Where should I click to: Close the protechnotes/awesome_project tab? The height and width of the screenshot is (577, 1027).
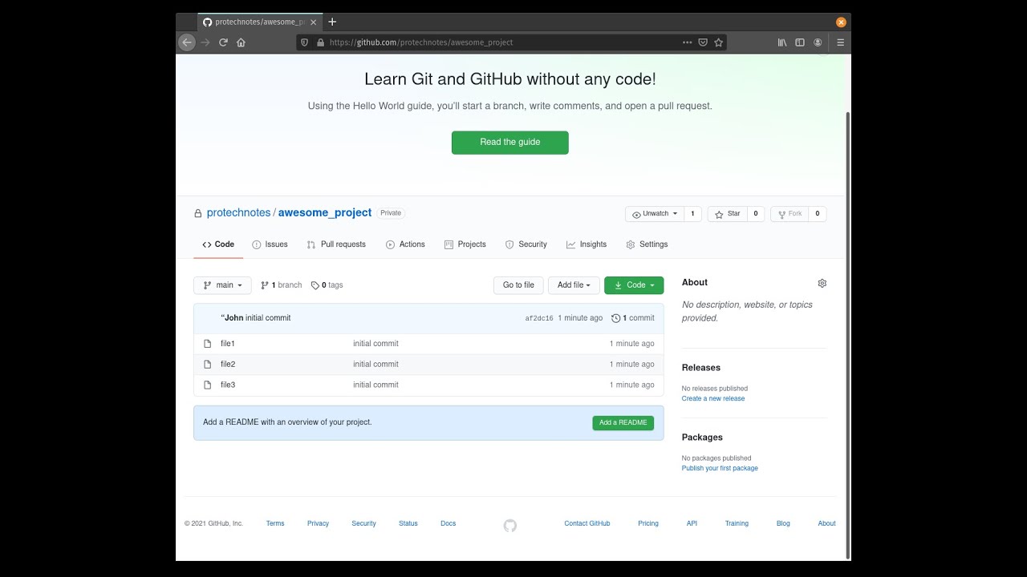click(x=314, y=22)
